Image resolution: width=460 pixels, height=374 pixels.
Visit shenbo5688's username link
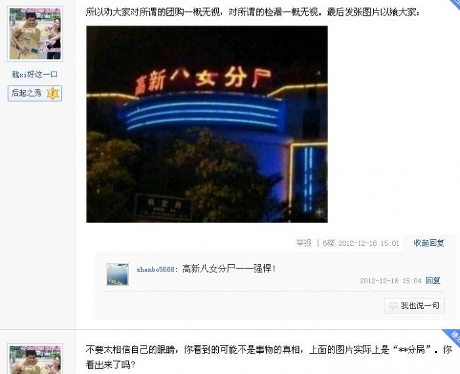point(156,269)
